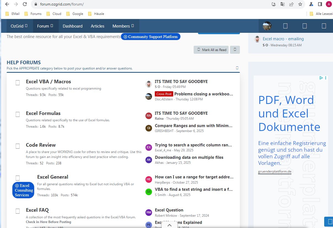Open S O avatar beside first GOODBYE thread

[x=149, y=84]
